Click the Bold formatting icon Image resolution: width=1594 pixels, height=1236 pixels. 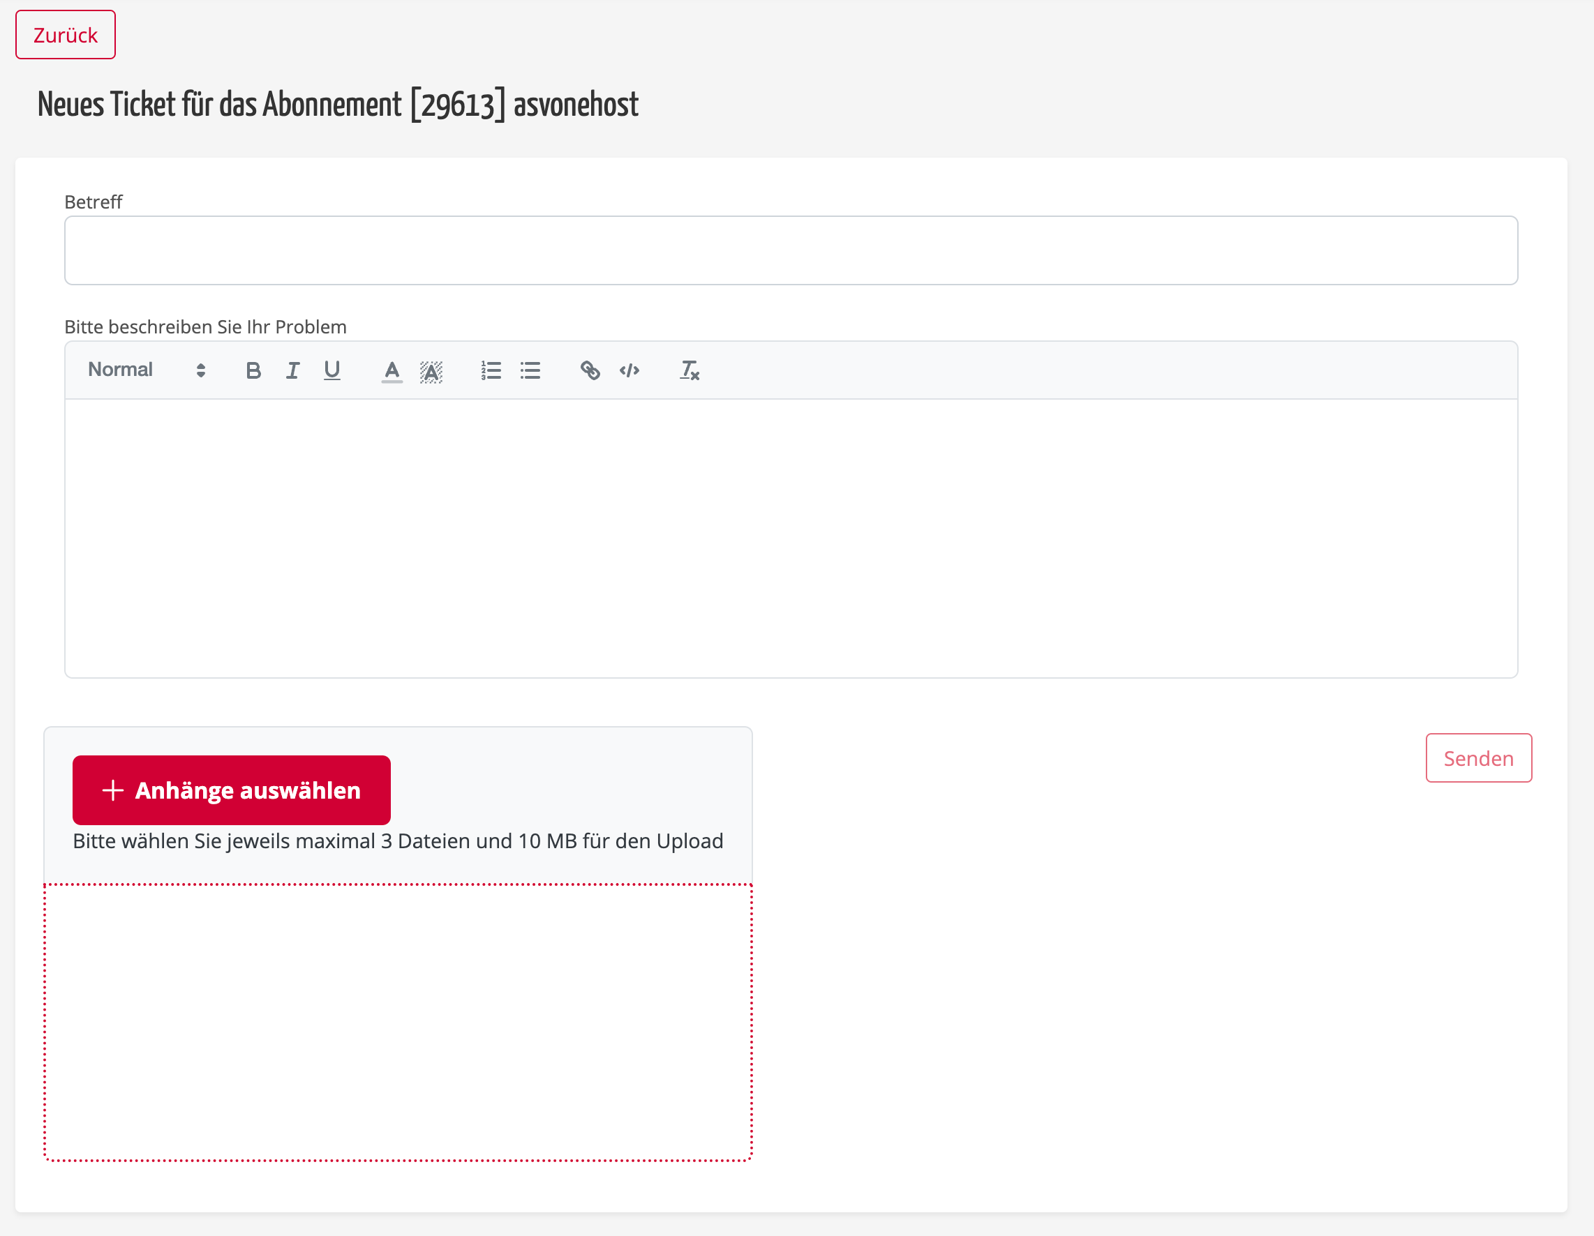click(x=253, y=371)
